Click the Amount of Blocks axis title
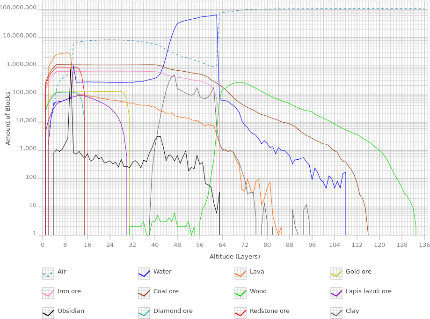The width and height of the screenshot is (430, 319). pos(7,118)
